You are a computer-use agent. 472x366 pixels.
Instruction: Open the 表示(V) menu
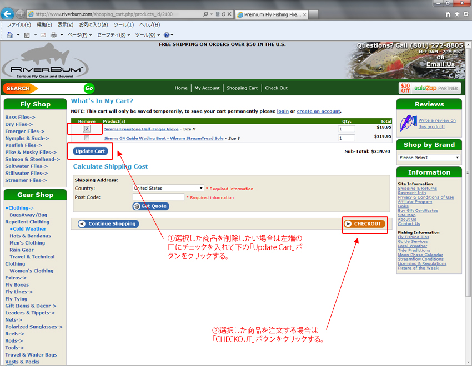pos(66,24)
